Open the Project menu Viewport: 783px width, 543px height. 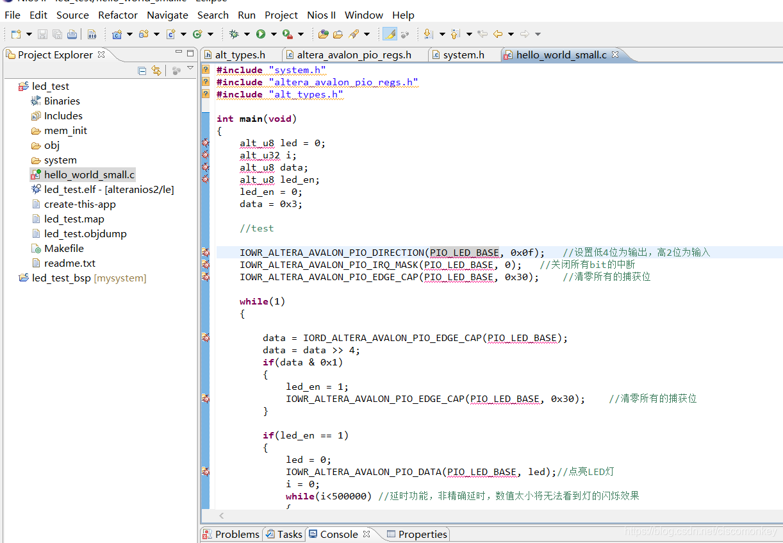click(281, 15)
